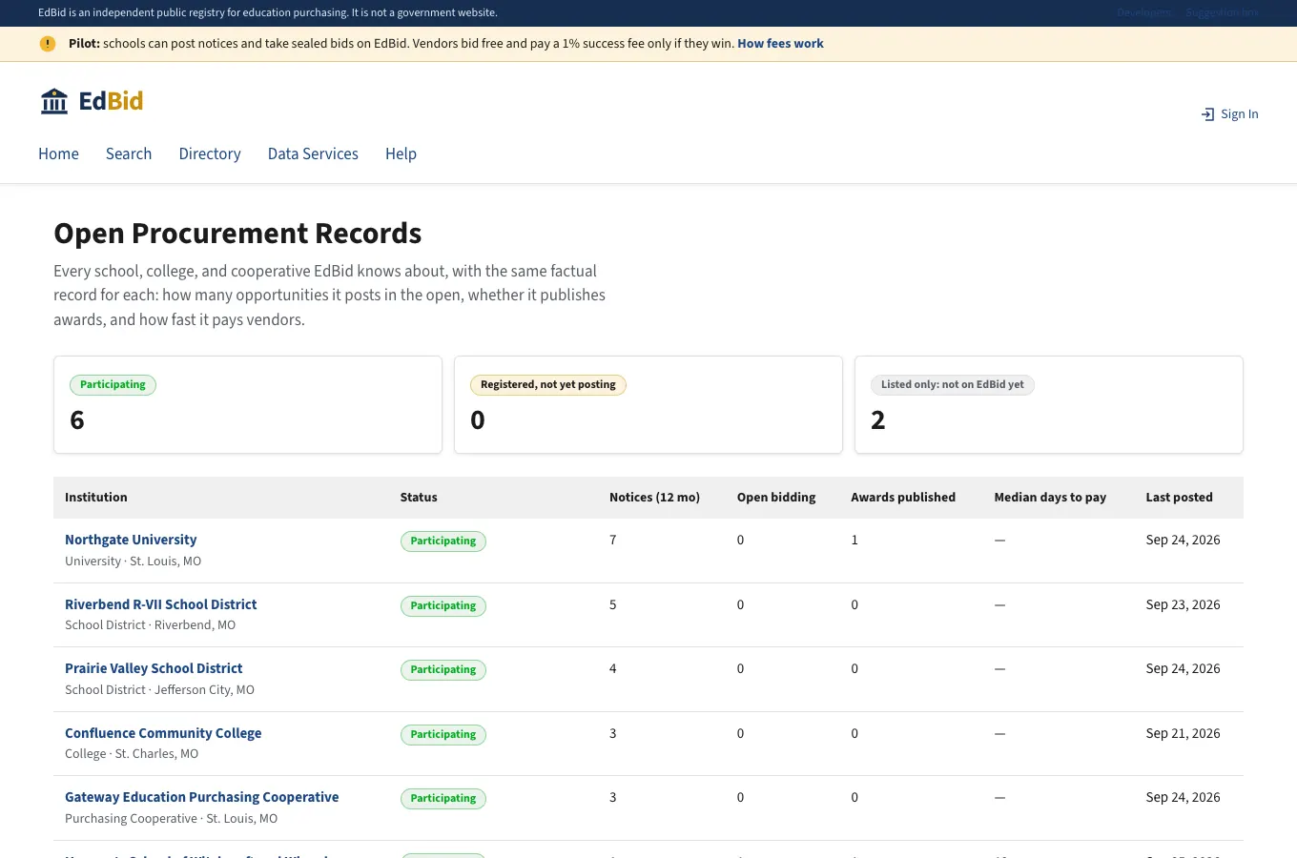Click Participating badge in Prairie Valley row

443,670
